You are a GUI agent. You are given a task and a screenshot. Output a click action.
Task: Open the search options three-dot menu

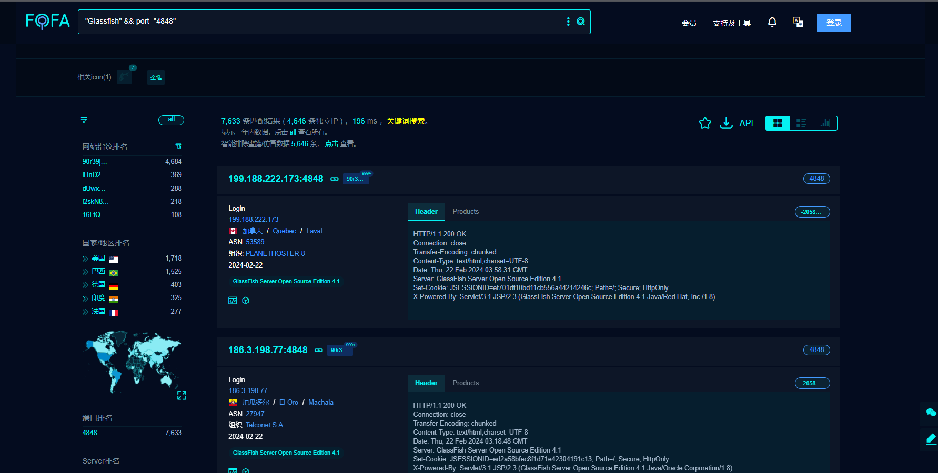tap(568, 22)
